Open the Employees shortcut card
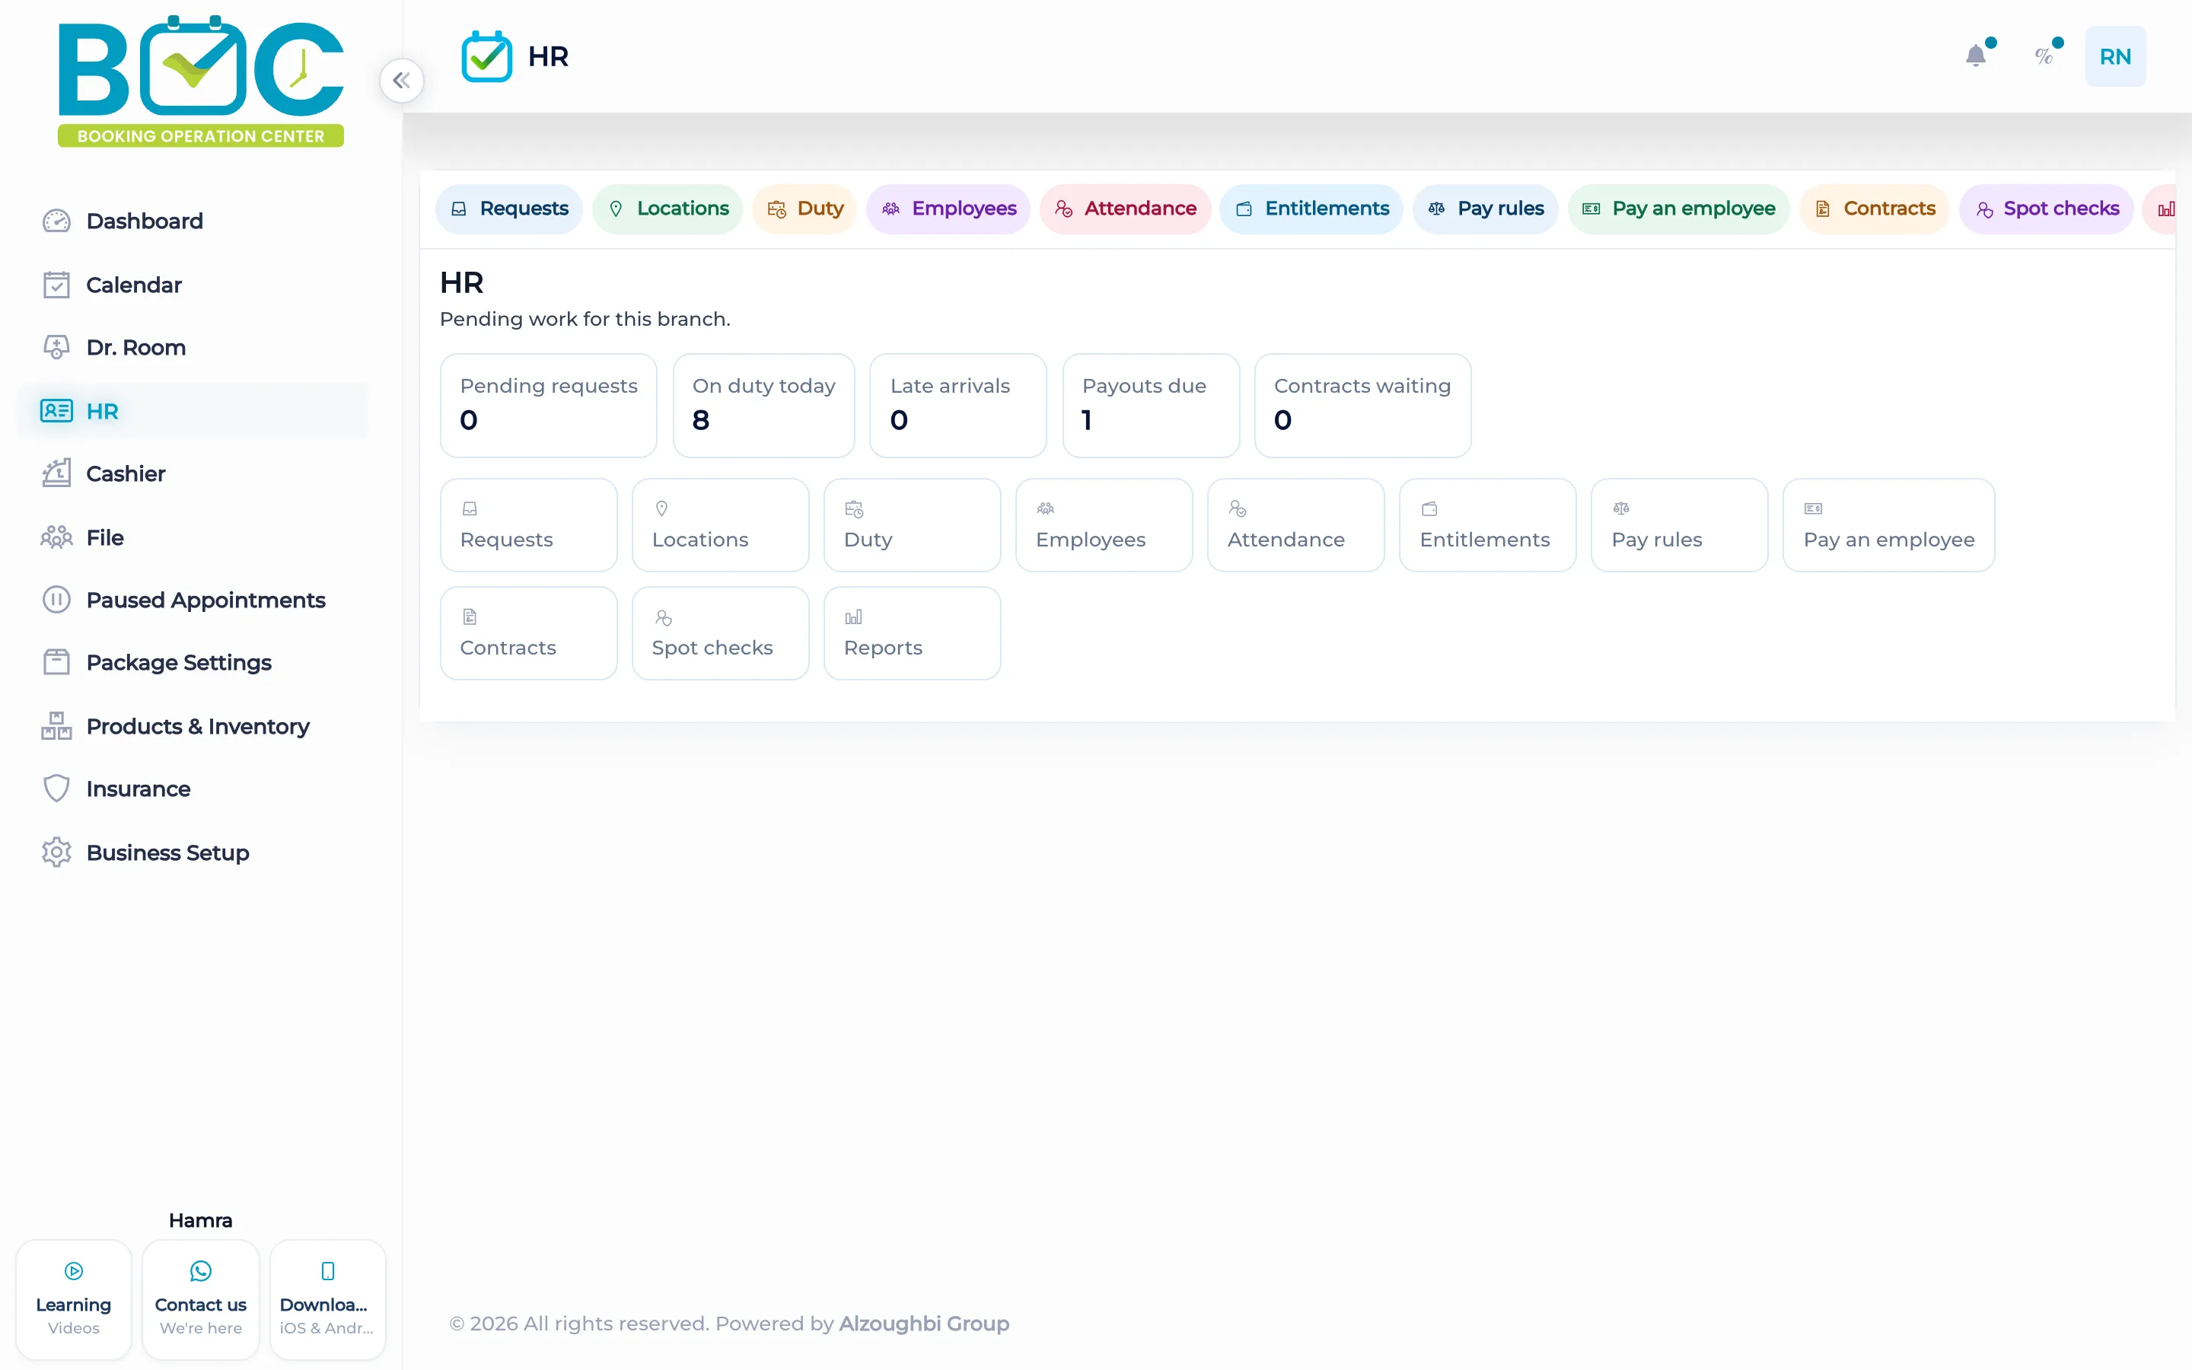This screenshot has width=2192, height=1370. (1104, 525)
